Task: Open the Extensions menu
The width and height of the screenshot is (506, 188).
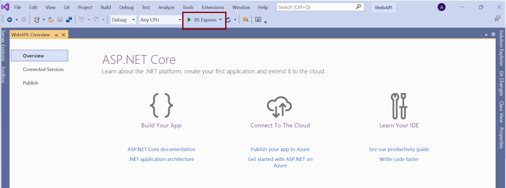Action: click(213, 7)
